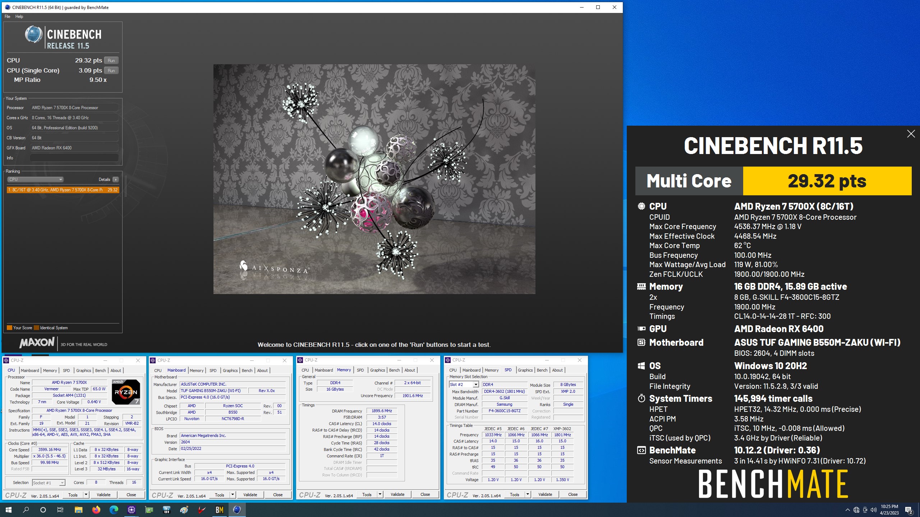Open Tools dropdown arrow in CPU-Z CPU window
This screenshot has width=920, height=517.
pyautogui.click(x=86, y=495)
